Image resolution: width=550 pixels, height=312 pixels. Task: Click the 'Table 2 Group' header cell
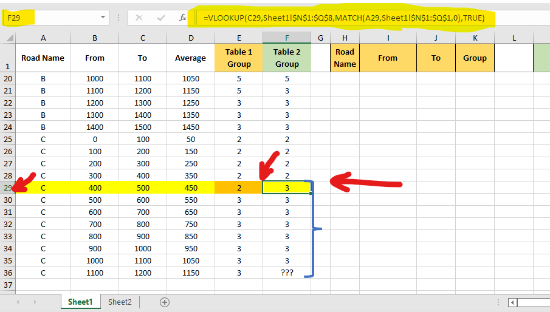pyautogui.click(x=287, y=58)
